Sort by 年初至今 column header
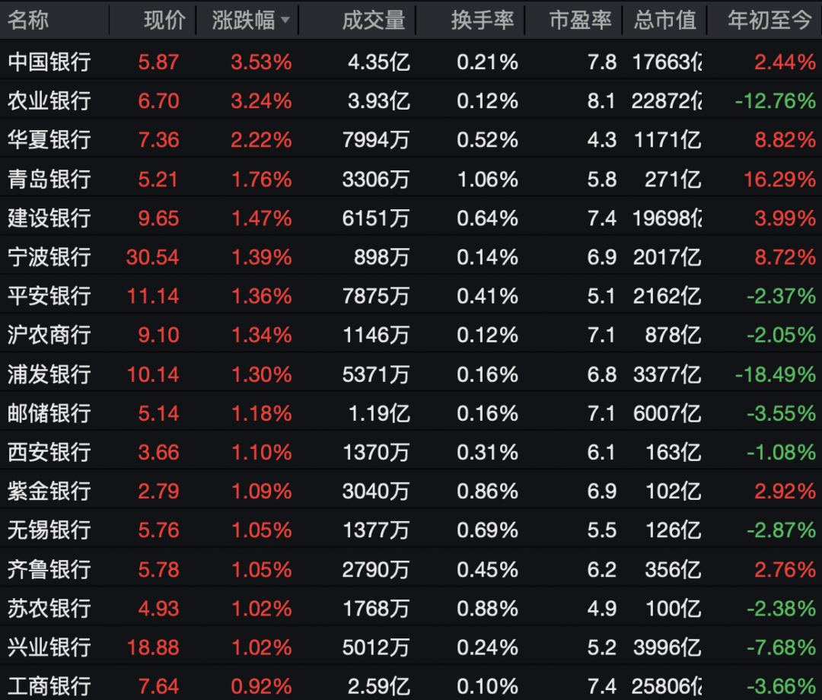Viewport: 822px width, 700px height. coord(769,21)
